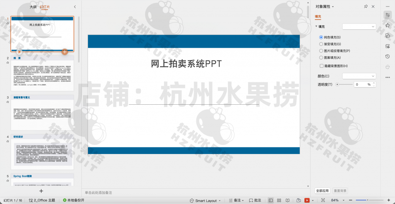The image size is (395, 204).
Task: Open the history clock icon in sidebar
Action: (387, 57)
